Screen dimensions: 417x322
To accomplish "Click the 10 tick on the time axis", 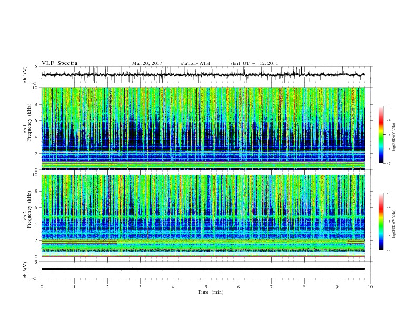I will point(370,287).
